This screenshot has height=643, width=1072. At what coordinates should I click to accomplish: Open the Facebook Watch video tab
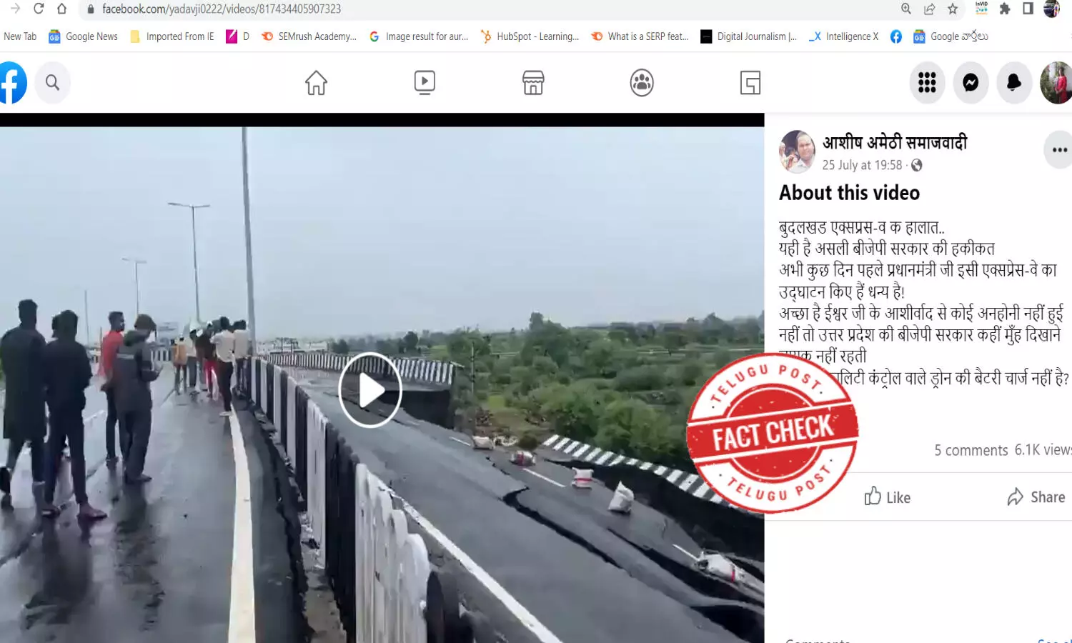coord(425,83)
